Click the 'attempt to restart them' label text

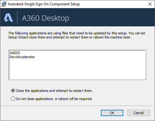(x=74, y=91)
